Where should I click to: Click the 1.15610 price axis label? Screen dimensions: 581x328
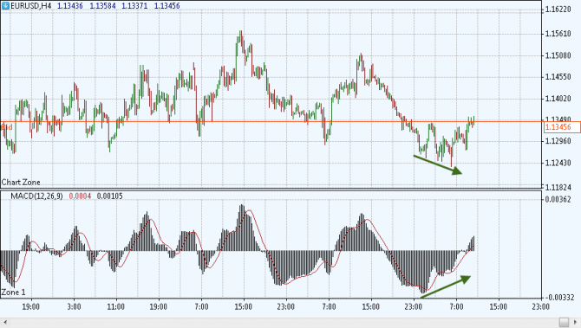(x=558, y=34)
